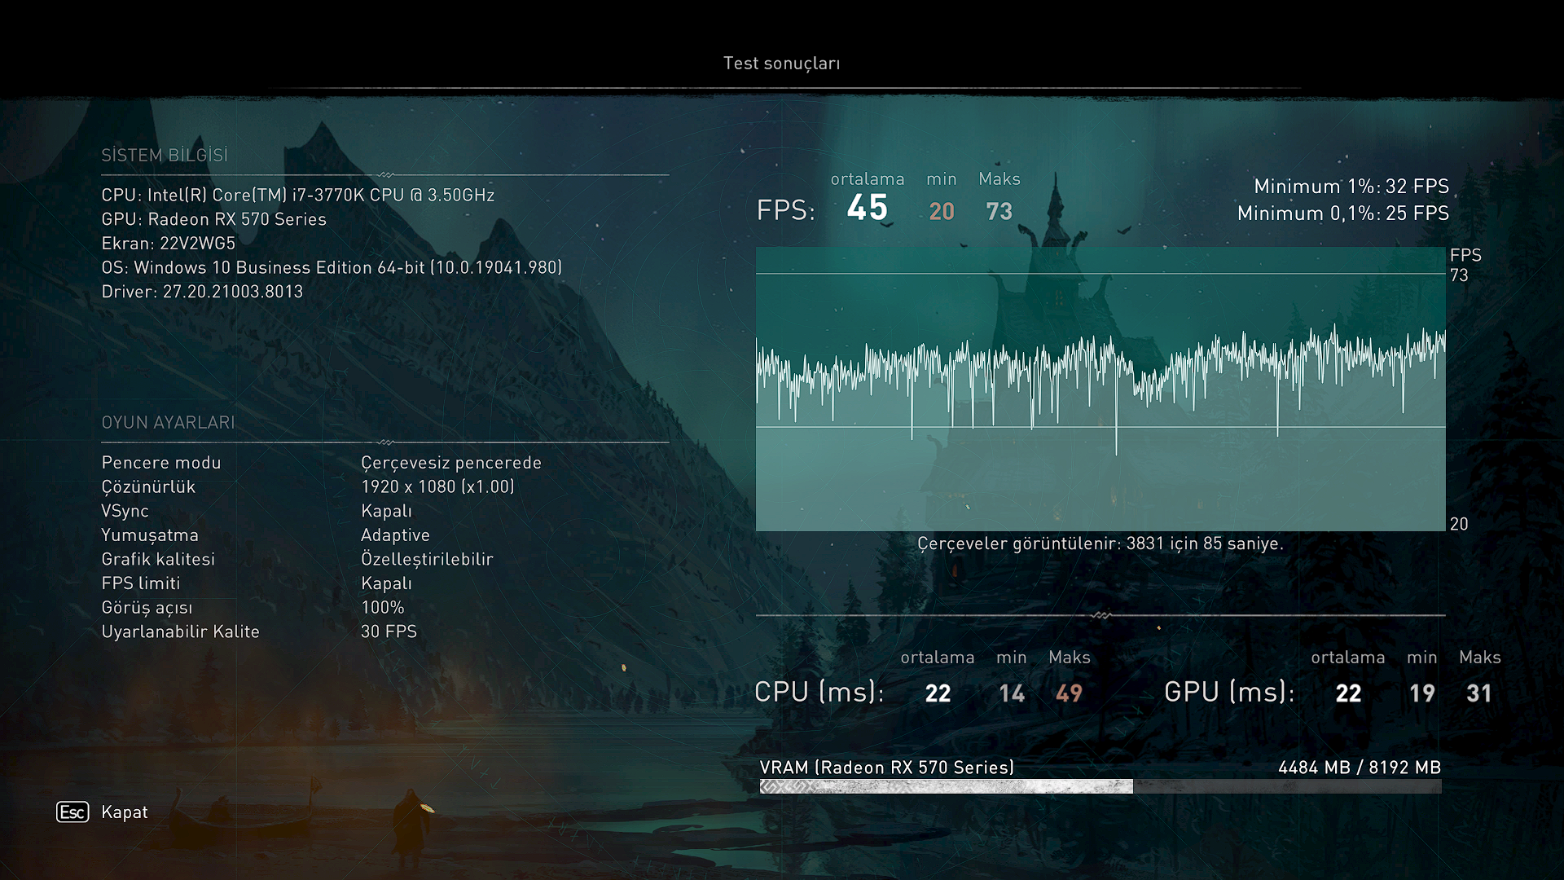Click the 4484 MB / 8192 MB text
This screenshot has height=880, width=1564.
(x=1360, y=768)
